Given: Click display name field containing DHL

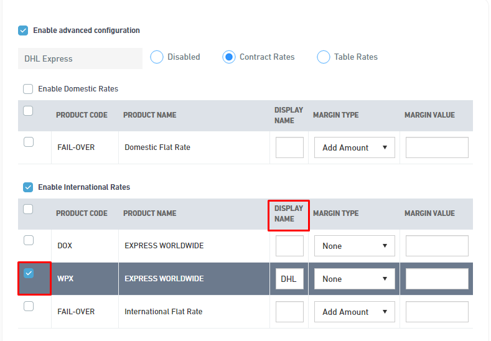Looking at the screenshot, I should coord(289,279).
